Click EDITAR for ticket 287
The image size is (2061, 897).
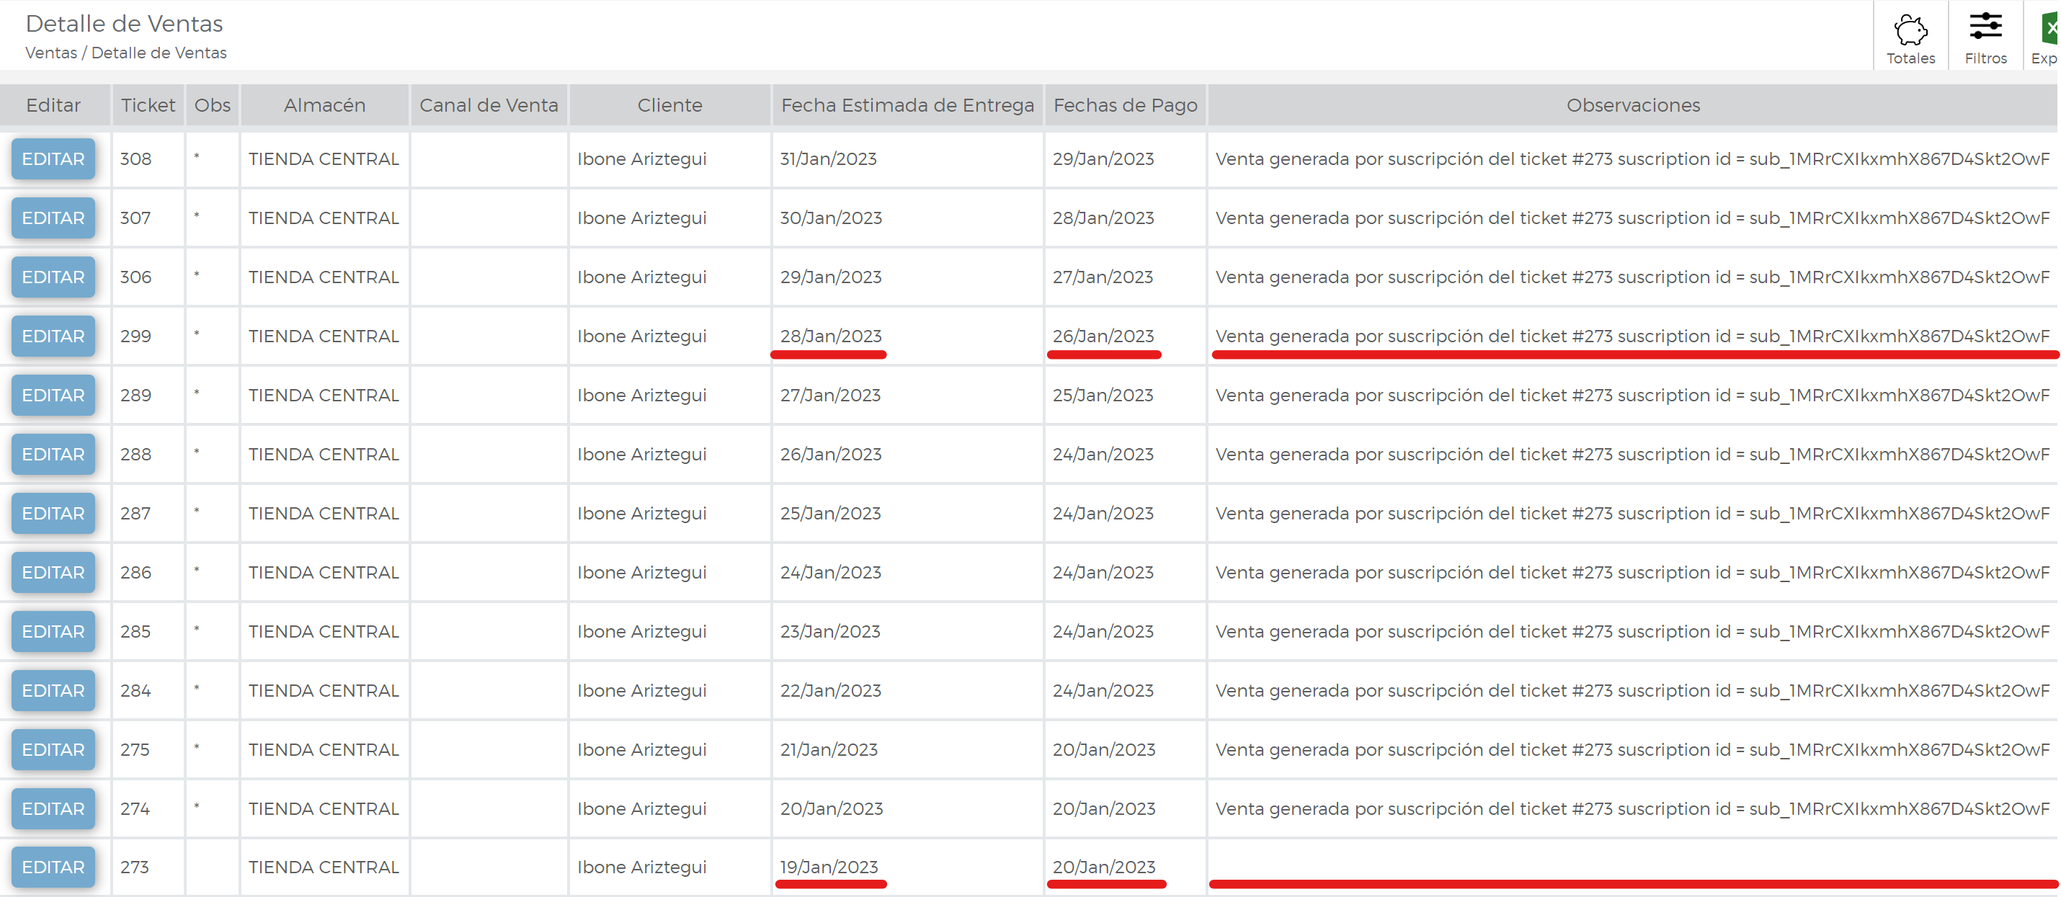coord(53,514)
